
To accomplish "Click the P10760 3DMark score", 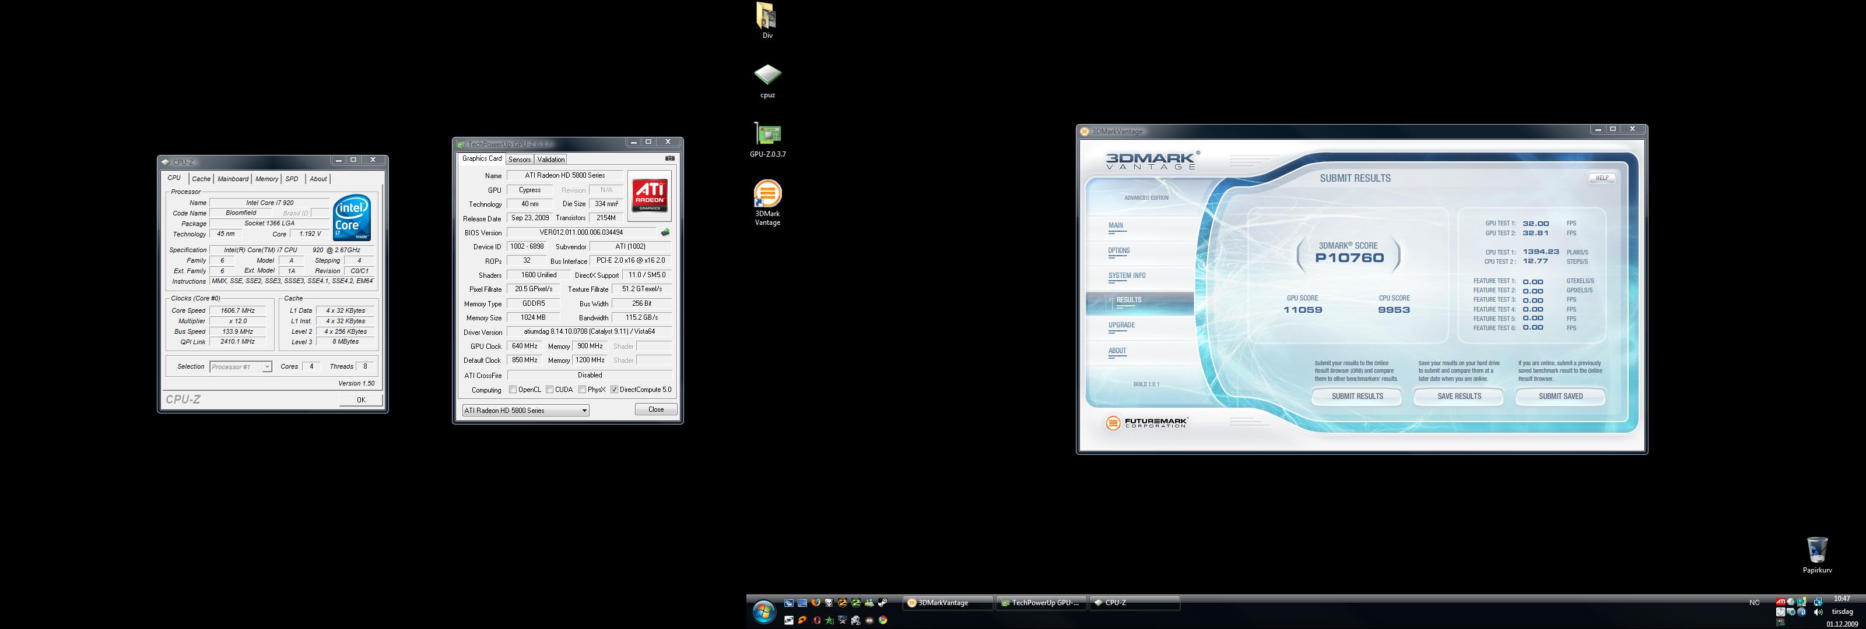I will [x=1349, y=257].
